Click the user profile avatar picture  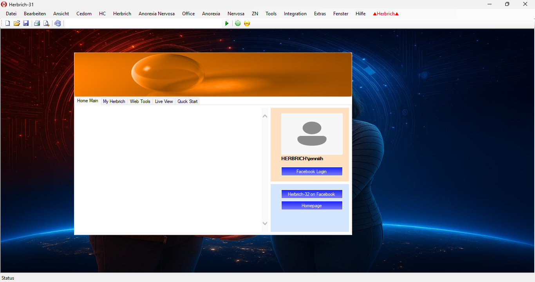point(312,134)
